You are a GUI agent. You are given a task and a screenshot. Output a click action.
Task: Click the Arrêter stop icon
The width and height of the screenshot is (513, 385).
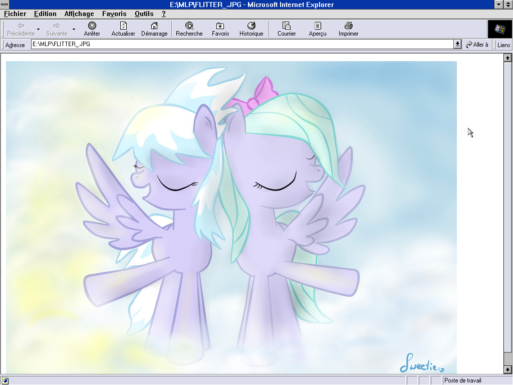pos(92,26)
